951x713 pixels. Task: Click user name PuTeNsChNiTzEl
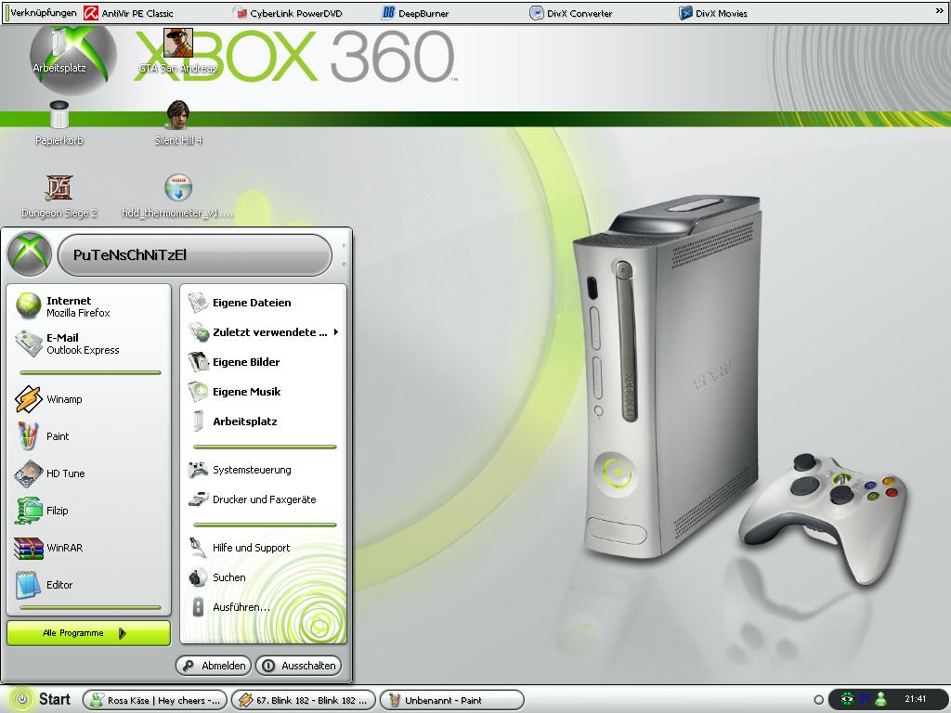130,255
